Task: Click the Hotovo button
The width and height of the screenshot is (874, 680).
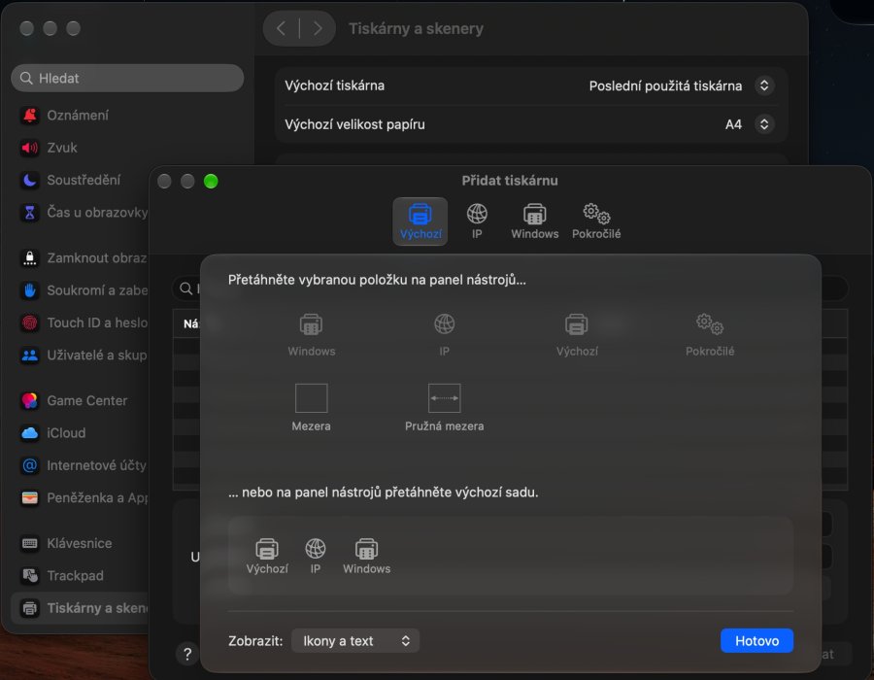Action: tap(756, 641)
